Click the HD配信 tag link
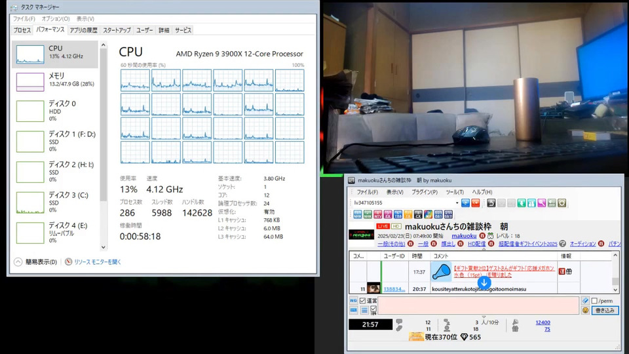 click(x=476, y=244)
